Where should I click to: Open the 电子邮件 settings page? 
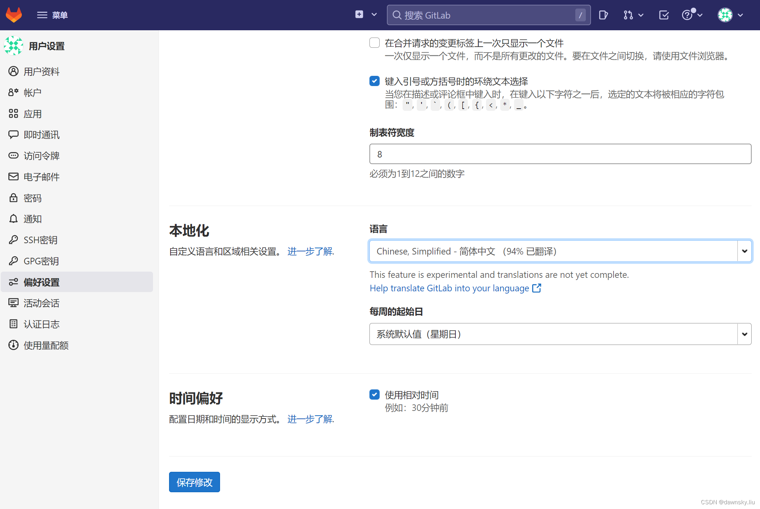point(41,177)
